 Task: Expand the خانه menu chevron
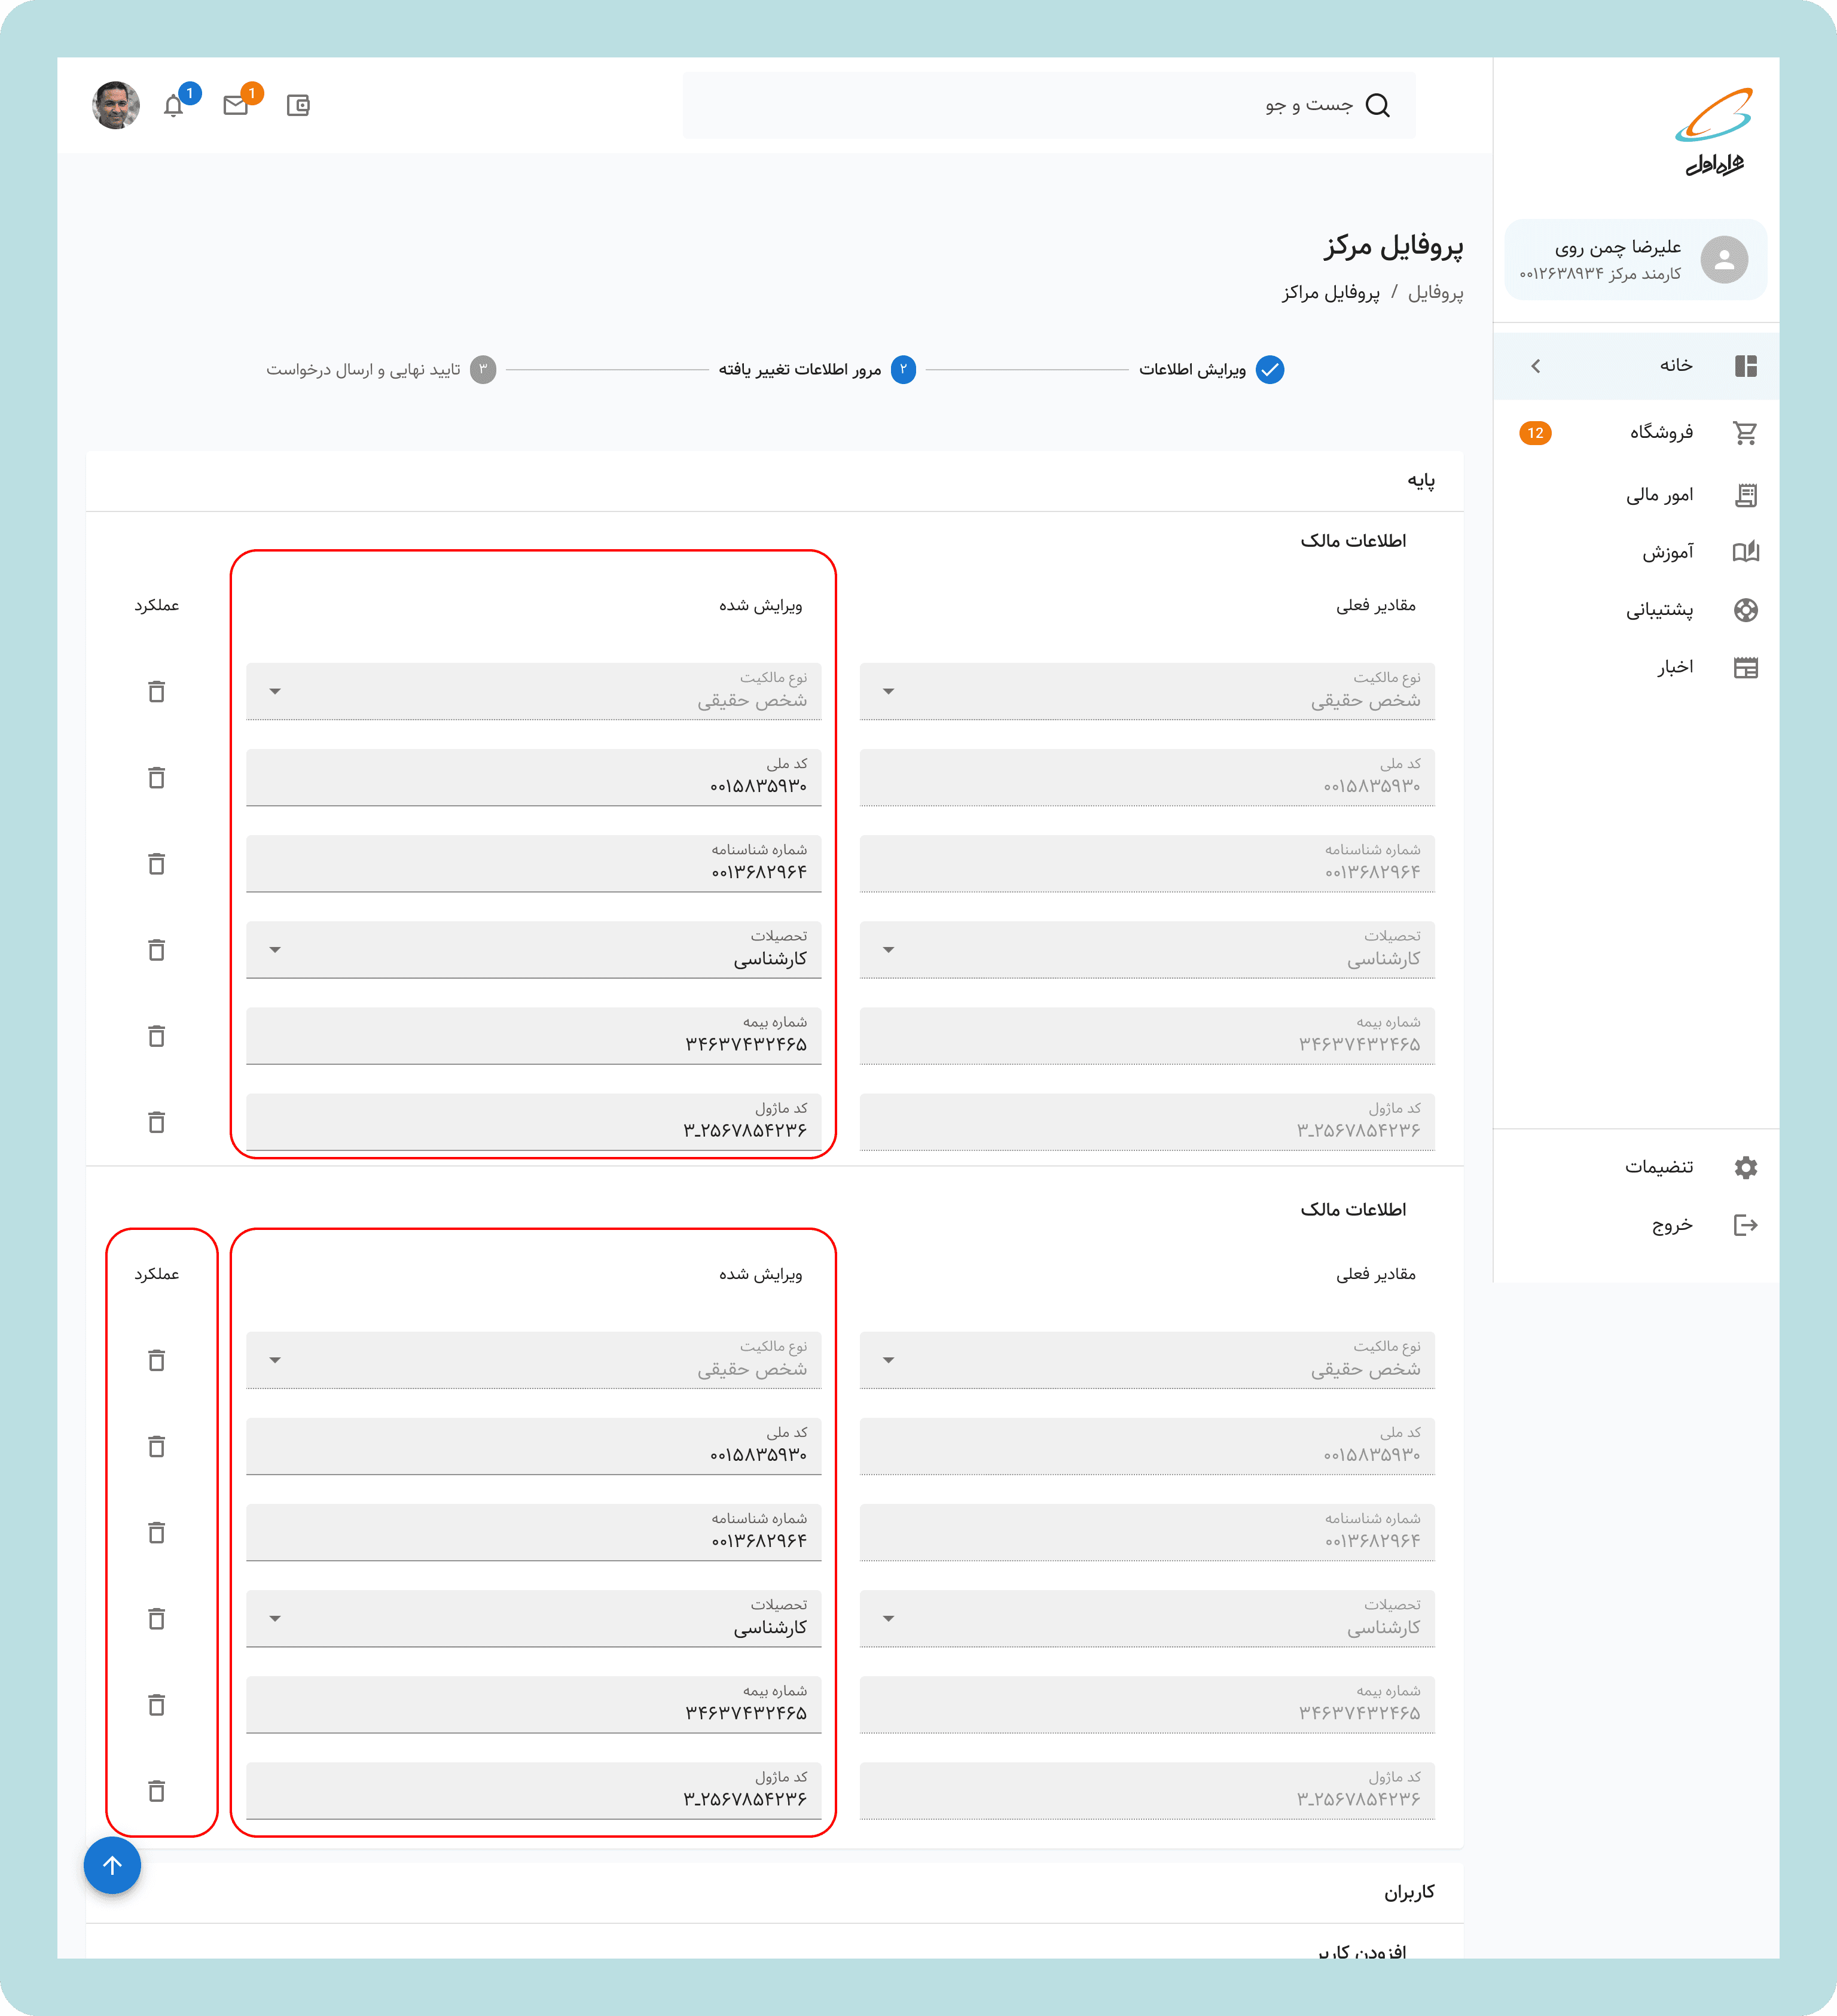[1536, 366]
